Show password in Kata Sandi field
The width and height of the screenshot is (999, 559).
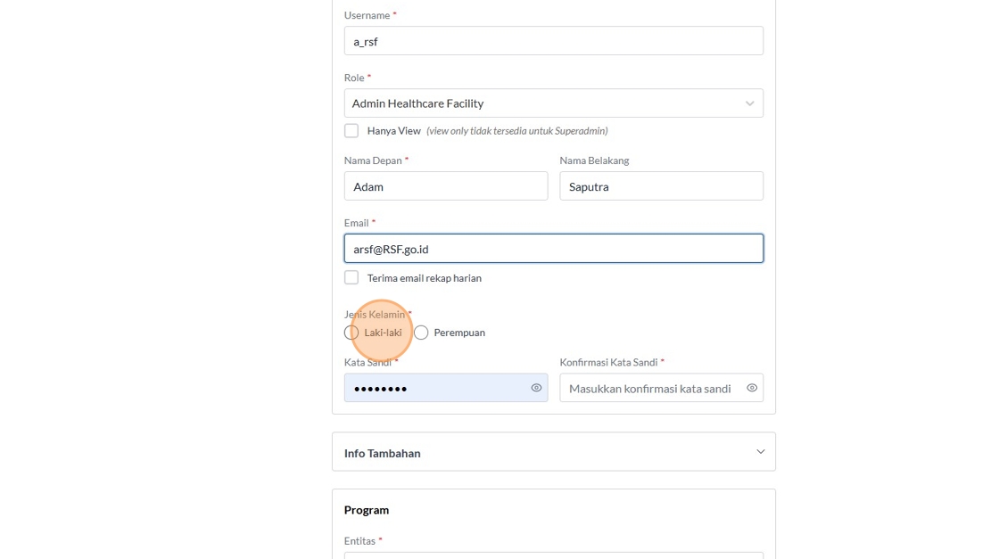(536, 388)
